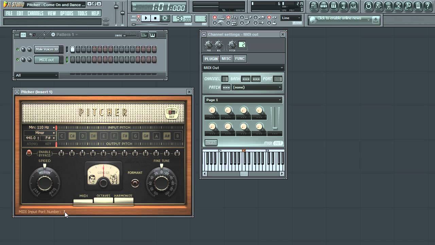The height and width of the screenshot is (245, 435).
Task: Mute the Male Voices 10 channel
Action: (17, 49)
